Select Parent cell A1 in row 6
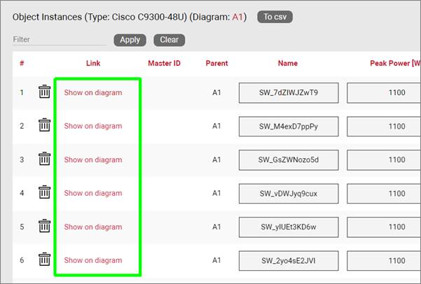 [216, 260]
